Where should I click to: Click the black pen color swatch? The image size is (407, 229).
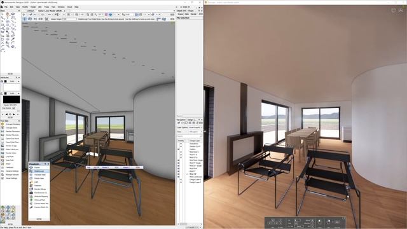(11, 99)
